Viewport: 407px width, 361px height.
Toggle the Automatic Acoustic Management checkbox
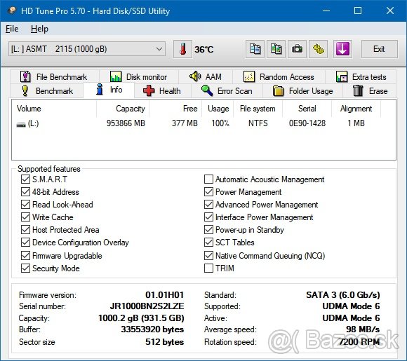pyautogui.click(x=208, y=179)
